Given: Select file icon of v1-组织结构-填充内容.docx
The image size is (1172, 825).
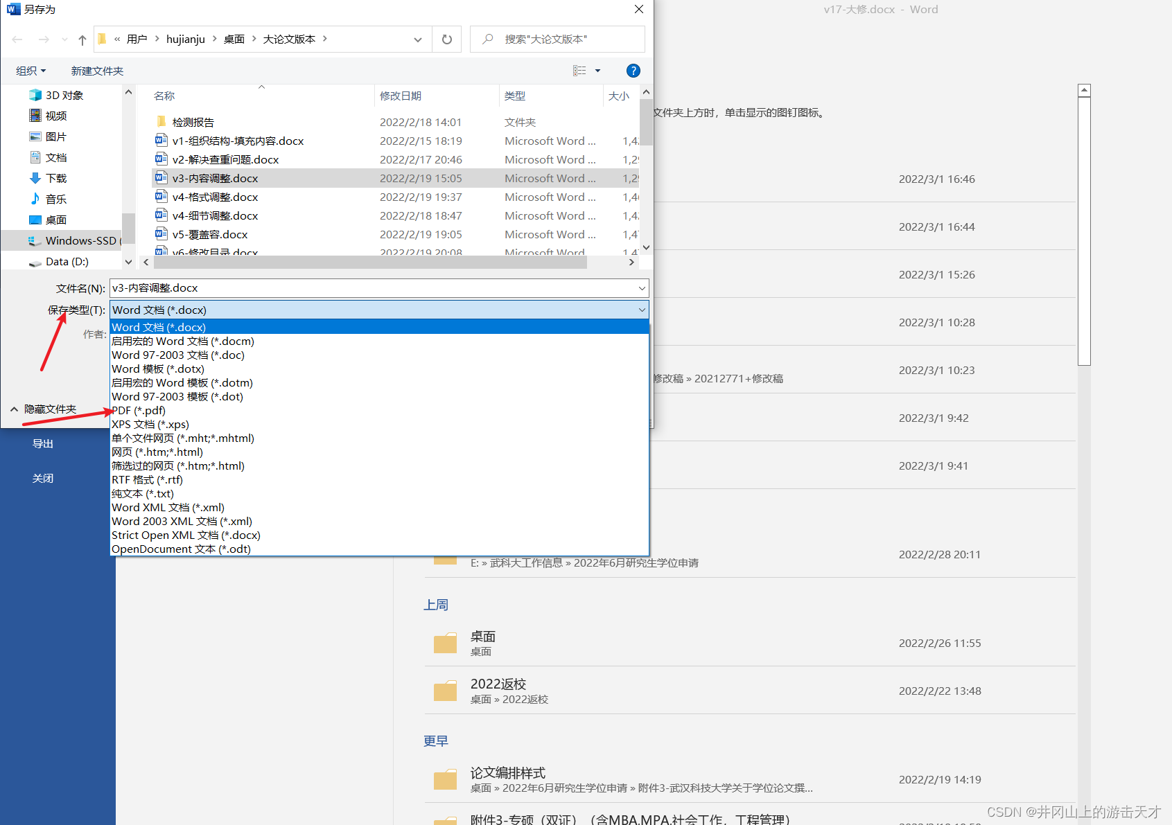Looking at the screenshot, I should [x=161, y=141].
